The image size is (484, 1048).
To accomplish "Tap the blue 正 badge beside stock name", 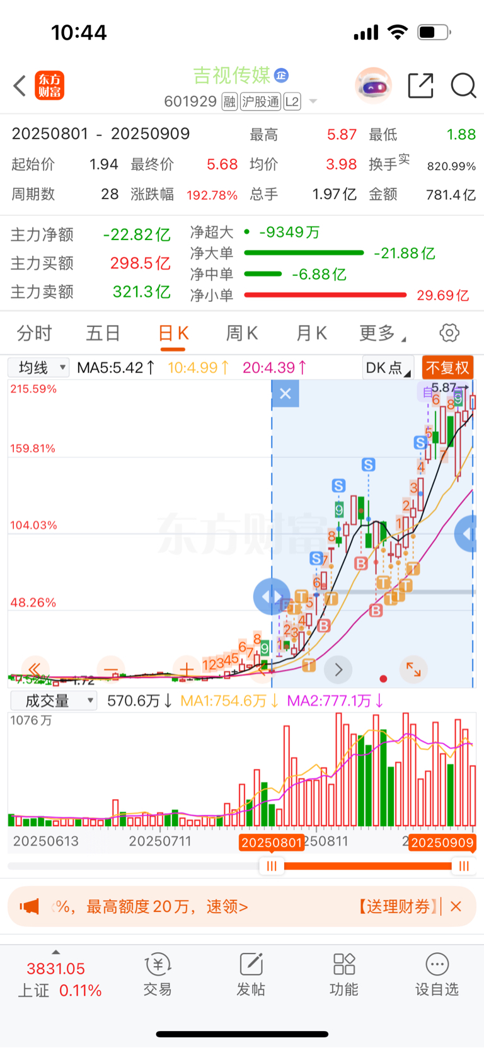I will click(x=281, y=76).
